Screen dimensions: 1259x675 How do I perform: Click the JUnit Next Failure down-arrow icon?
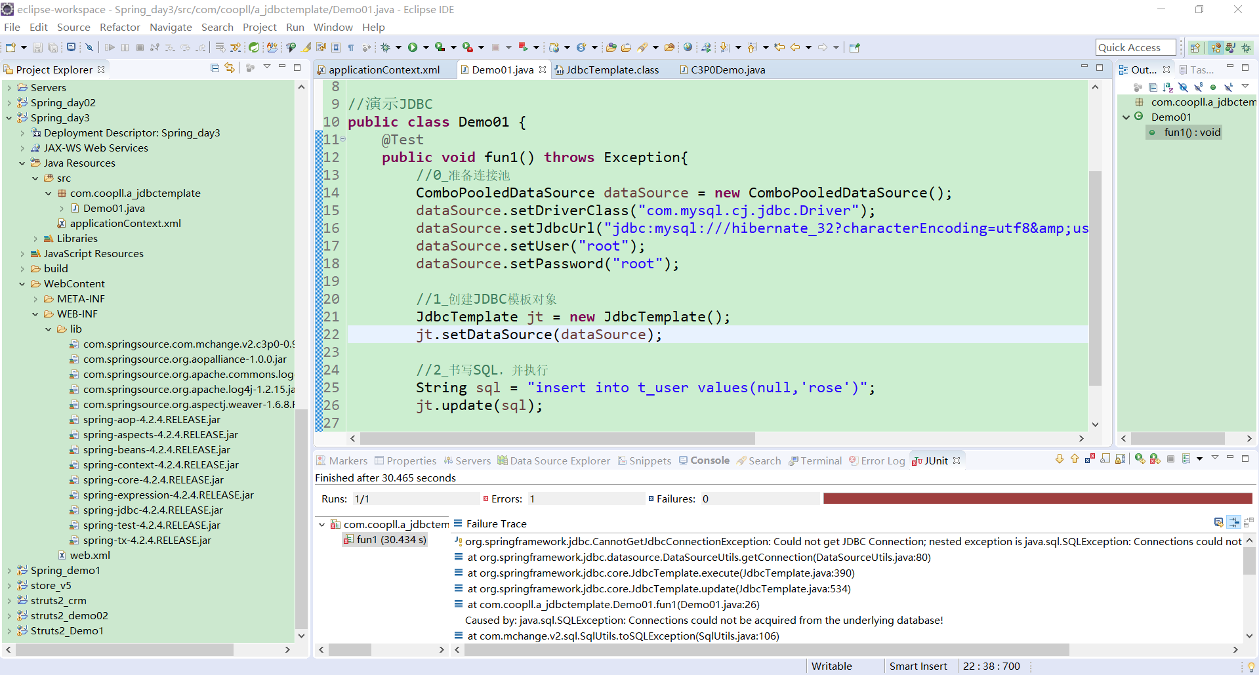tap(1060, 459)
